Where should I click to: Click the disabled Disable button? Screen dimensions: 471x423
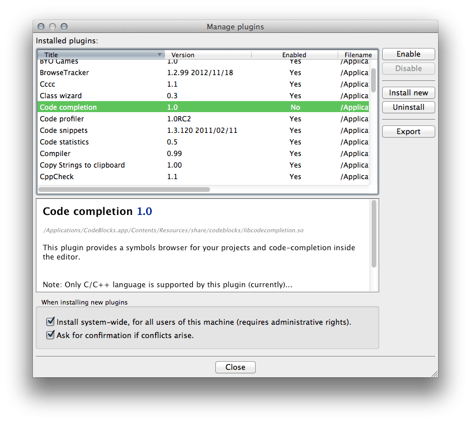[x=408, y=68]
